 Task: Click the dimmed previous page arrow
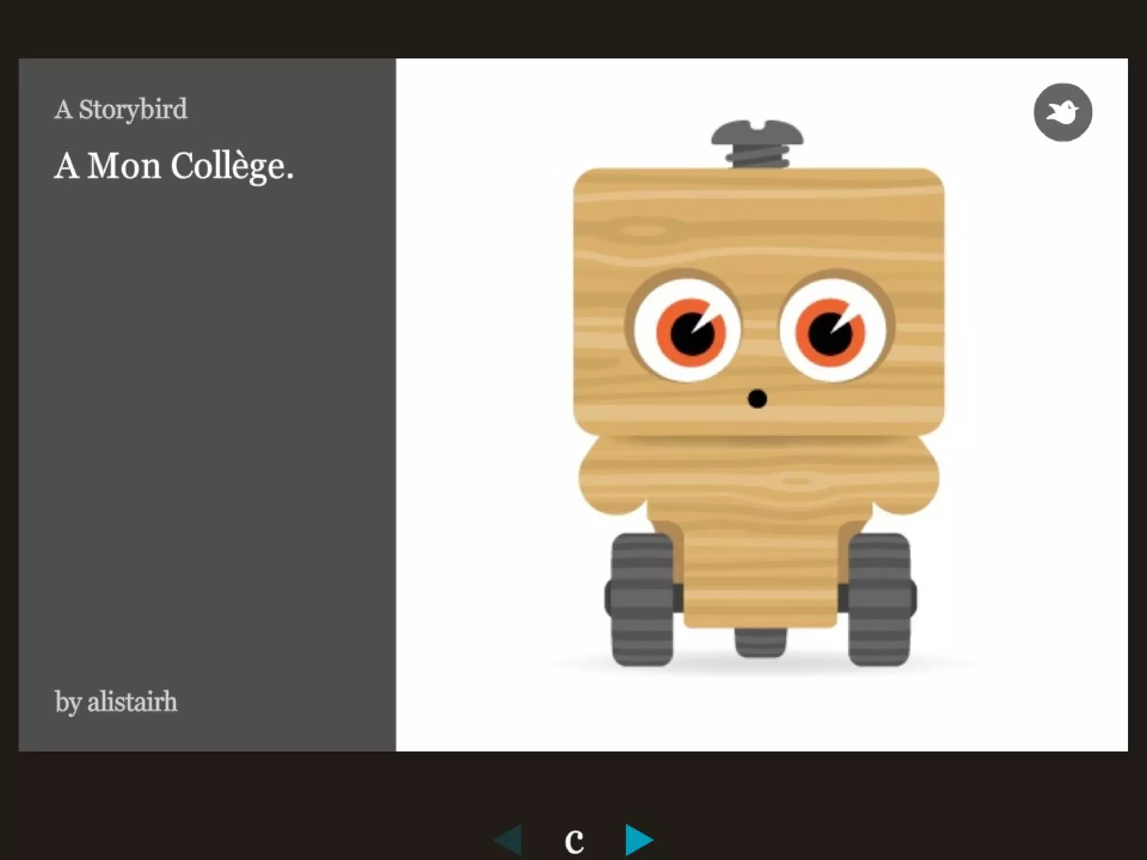(x=509, y=839)
